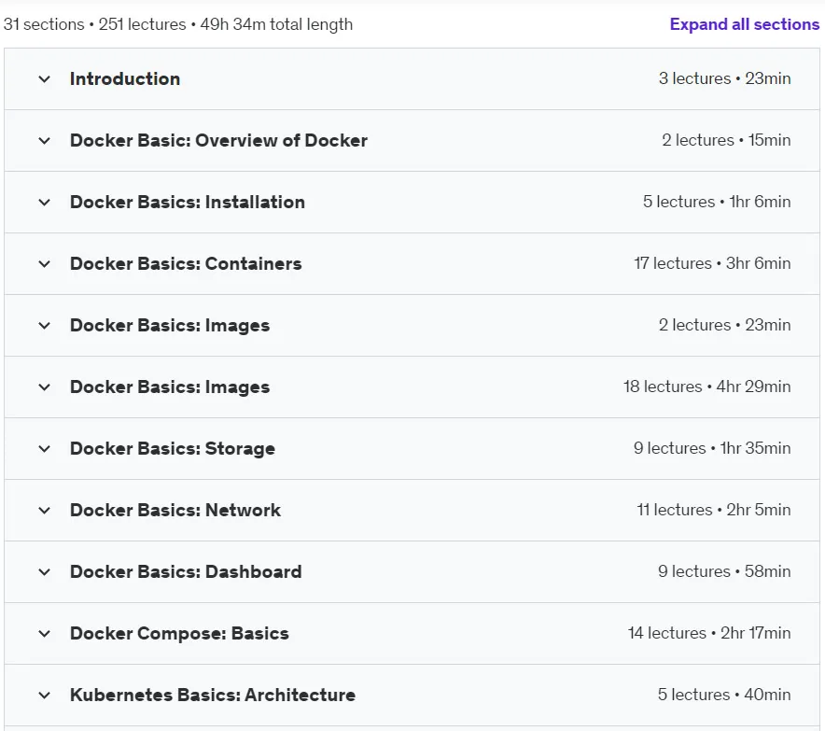
Task: Select the Docker Basics: Dashboard title
Action: [186, 571]
